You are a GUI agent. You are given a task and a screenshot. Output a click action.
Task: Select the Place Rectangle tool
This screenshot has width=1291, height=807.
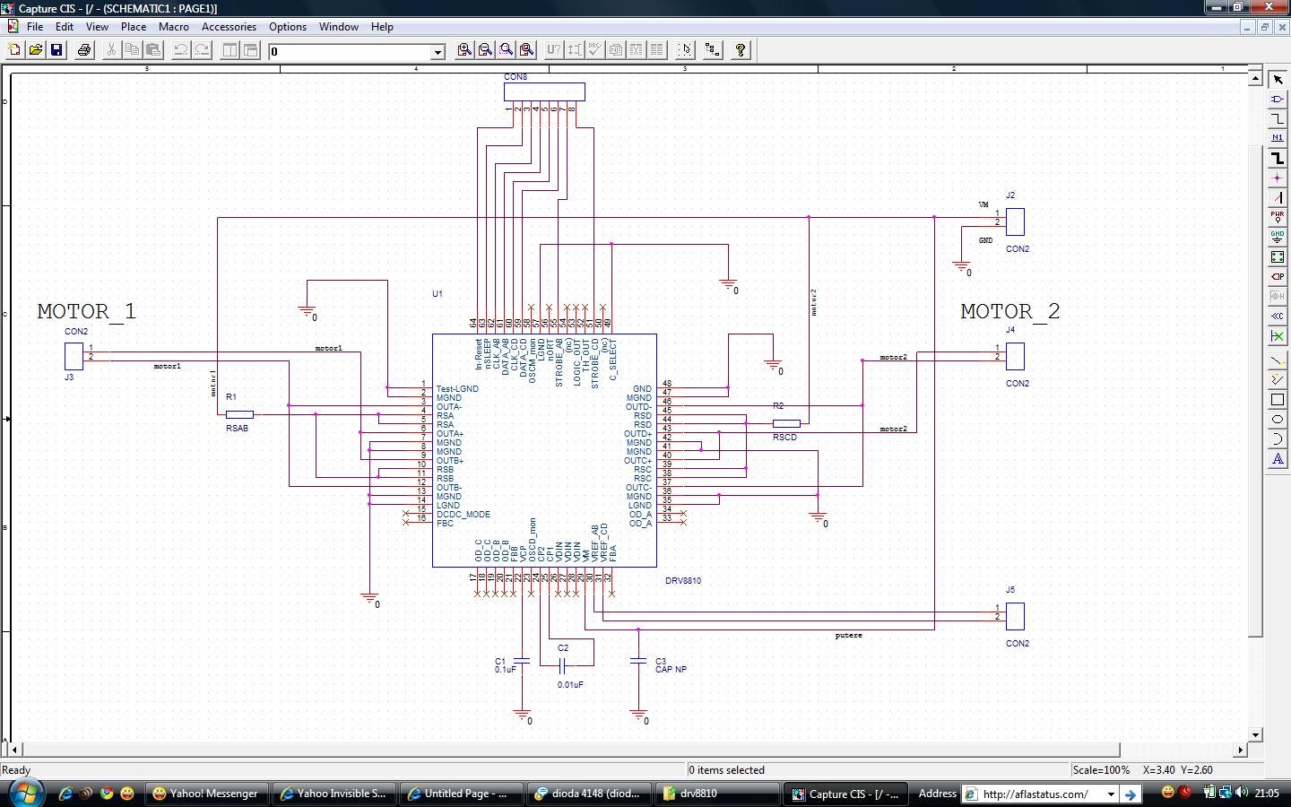[1278, 400]
